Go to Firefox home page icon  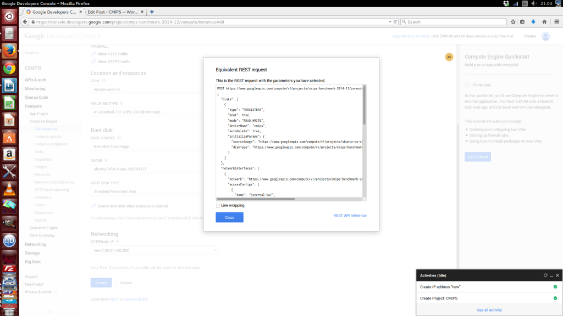pos(544,22)
